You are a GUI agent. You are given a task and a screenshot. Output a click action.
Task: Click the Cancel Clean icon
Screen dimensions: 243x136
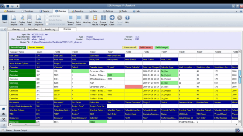119,18
